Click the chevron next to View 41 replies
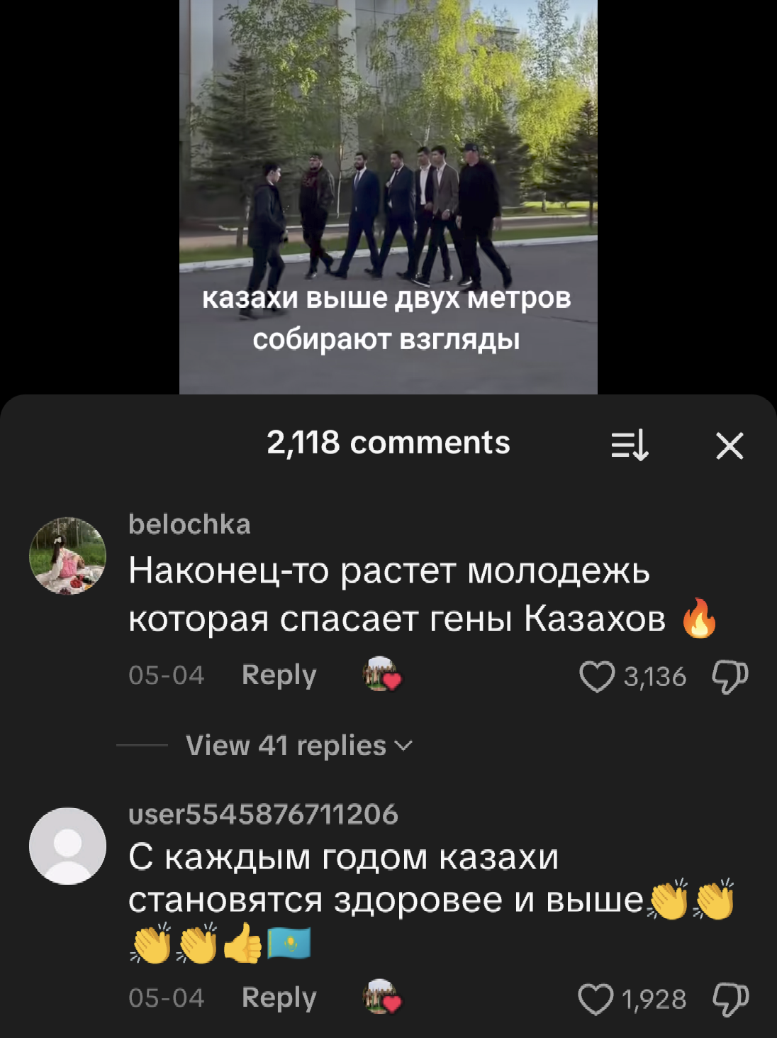Screen dimensions: 777x1038 click(403, 746)
